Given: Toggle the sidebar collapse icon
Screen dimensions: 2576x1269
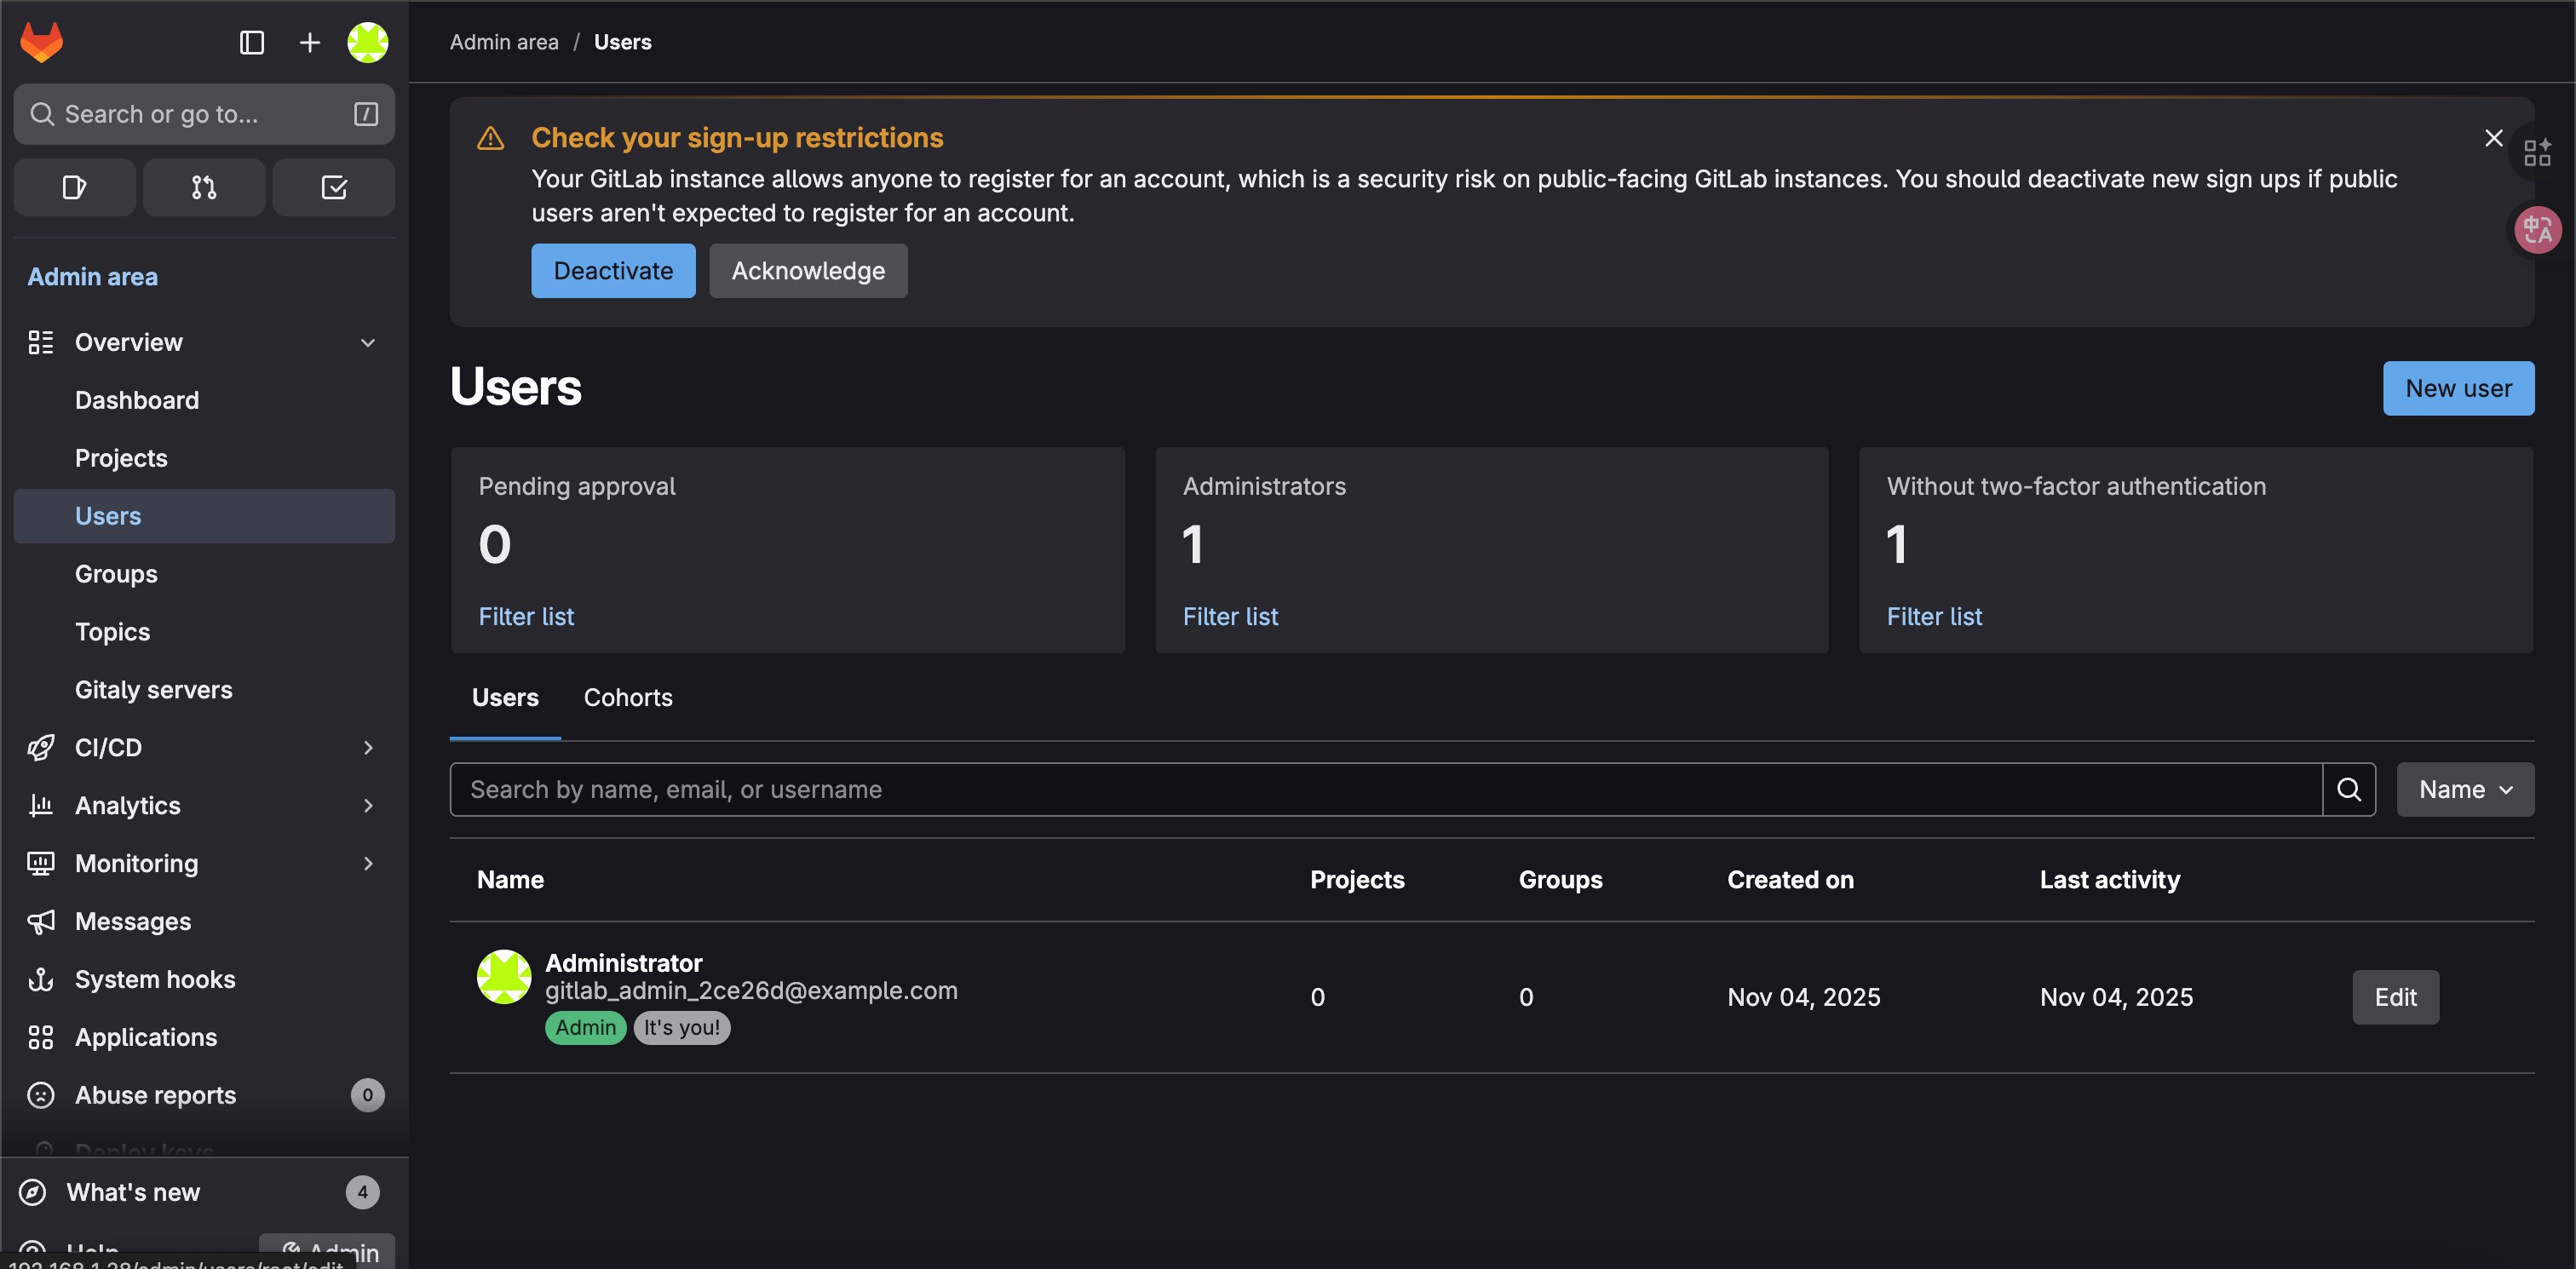Looking at the screenshot, I should (251, 42).
